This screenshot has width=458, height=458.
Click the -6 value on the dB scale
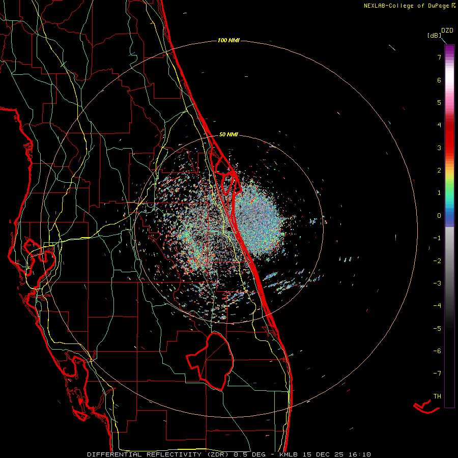(437, 351)
